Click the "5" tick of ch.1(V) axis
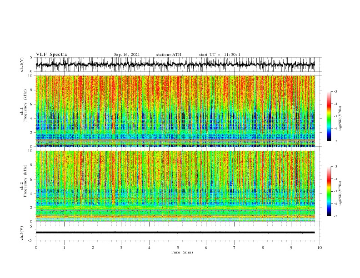The height and width of the screenshot is (278, 360). click(31, 58)
